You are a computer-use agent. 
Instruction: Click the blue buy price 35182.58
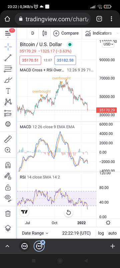pos(65,60)
